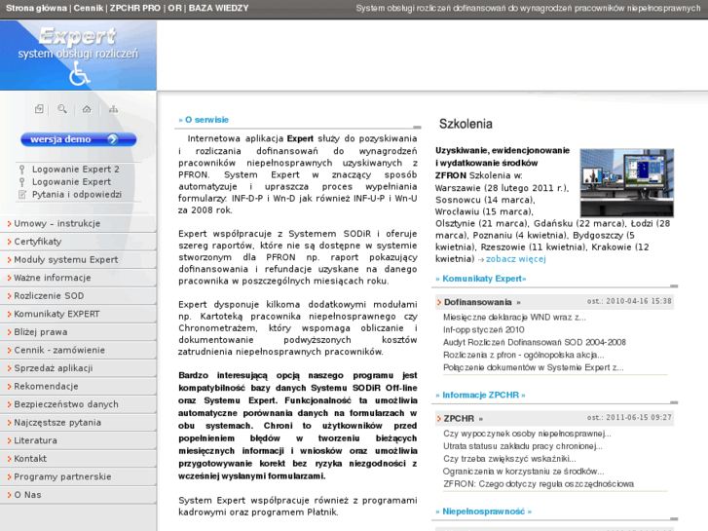The image size is (708, 531).
Task: Open Cennik in the top bar
Action: [89, 8]
